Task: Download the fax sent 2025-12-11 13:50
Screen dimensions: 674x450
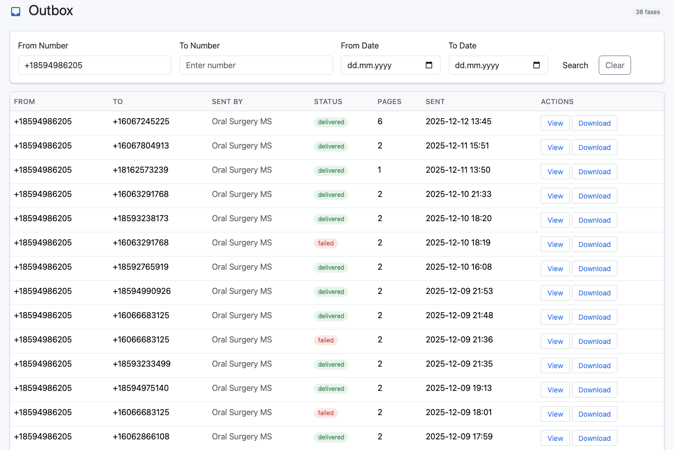Action: click(x=594, y=172)
